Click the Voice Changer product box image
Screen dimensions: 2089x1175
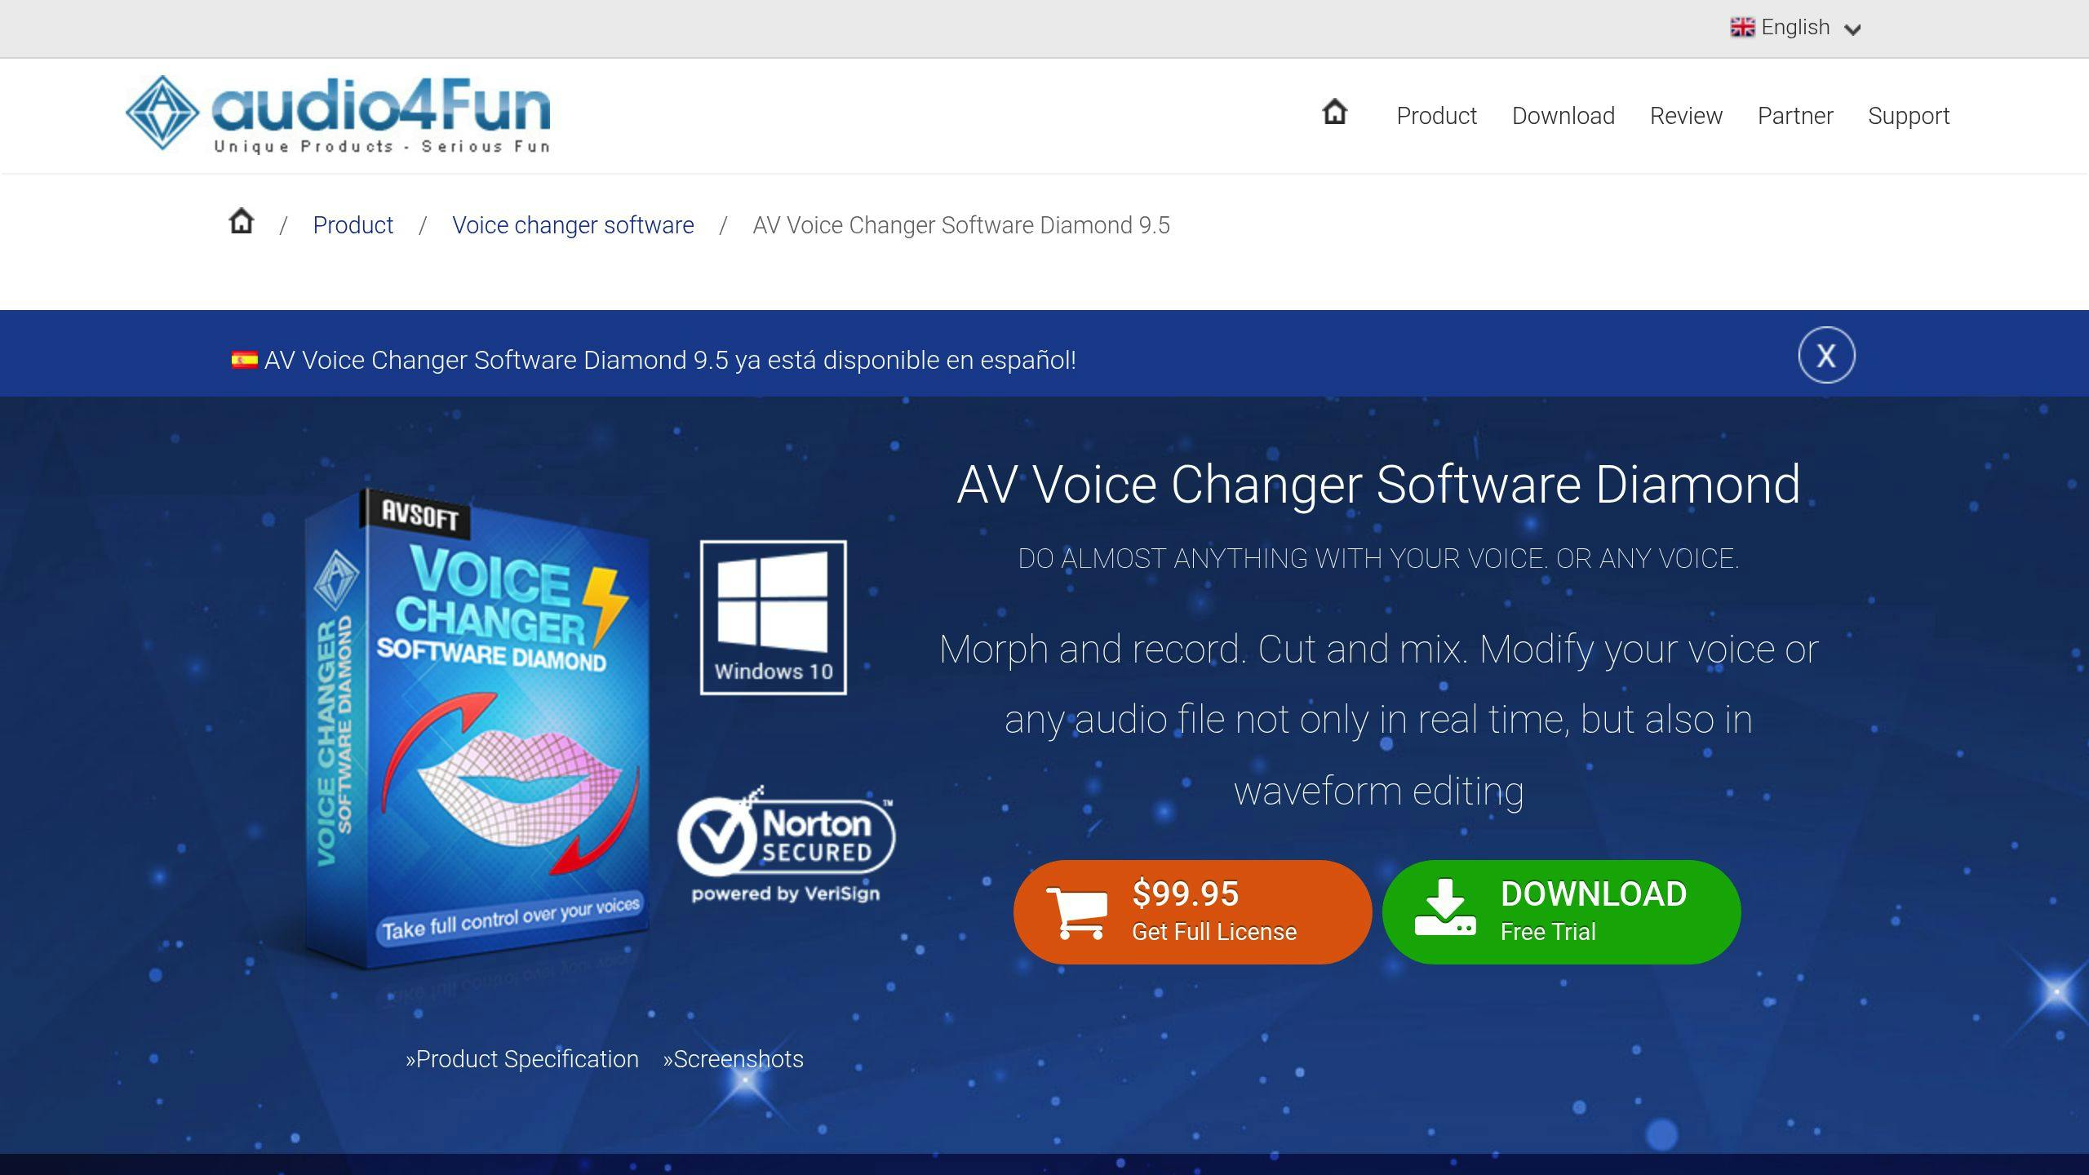pos(476,729)
